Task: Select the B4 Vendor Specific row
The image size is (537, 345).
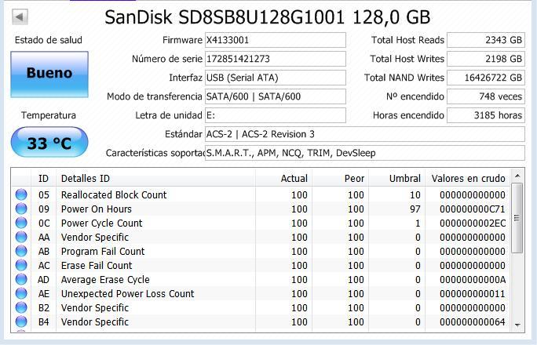Action: pyautogui.click(x=261, y=321)
